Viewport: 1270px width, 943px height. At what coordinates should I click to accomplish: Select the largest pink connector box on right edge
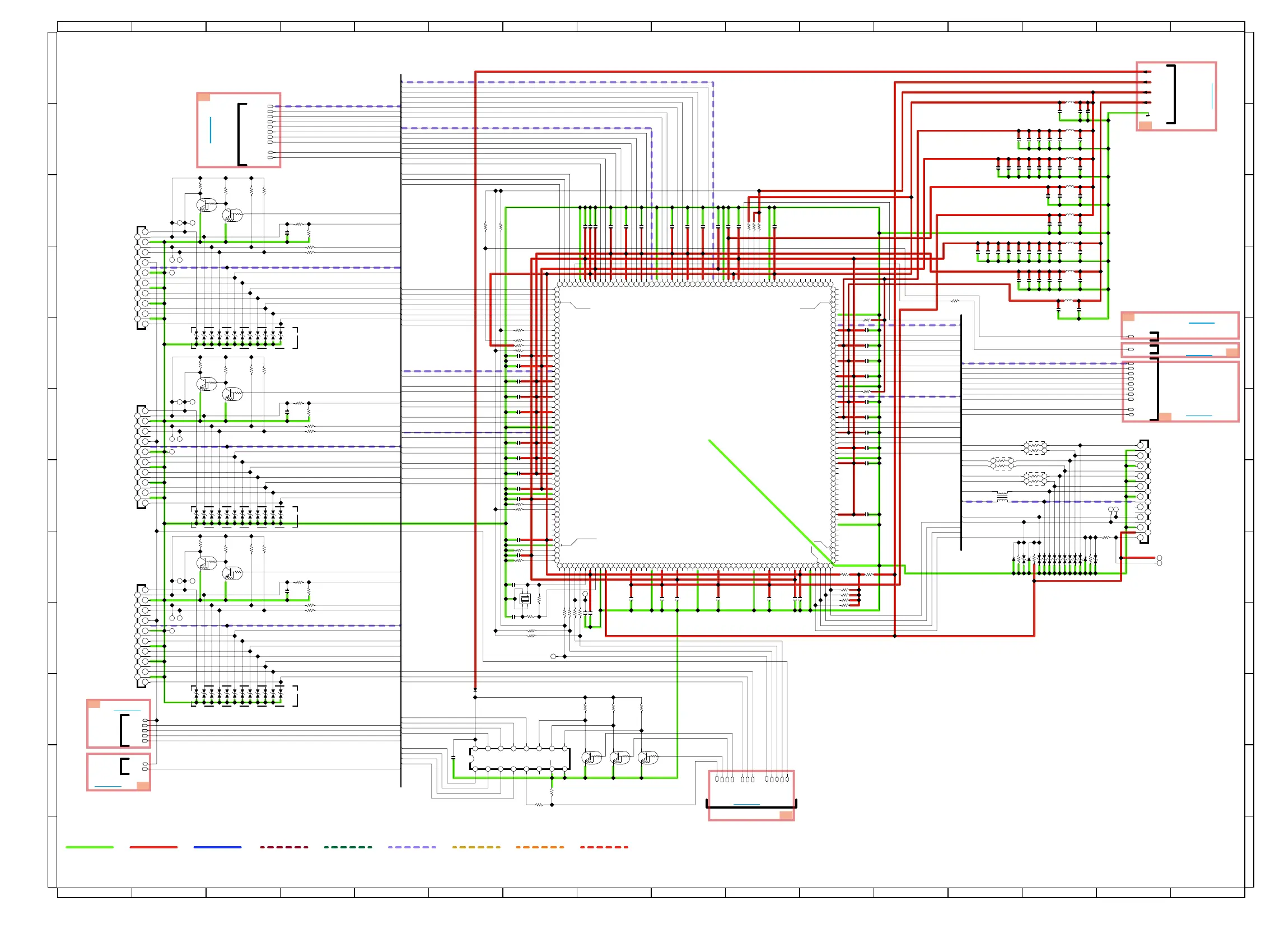pos(1180,391)
